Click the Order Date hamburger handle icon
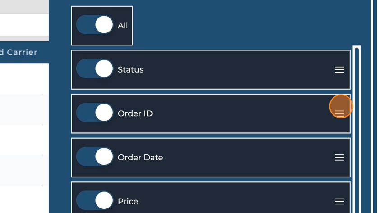This screenshot has height=213, width=379. tap(339, 158)
